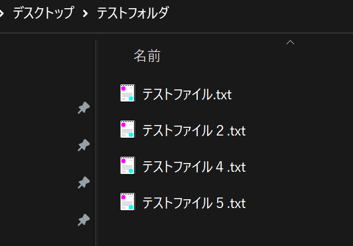This screenshot has width=353, height=246.
Task: Click the テストファイル.txt file icon
Action: click(x=128, y=93)
